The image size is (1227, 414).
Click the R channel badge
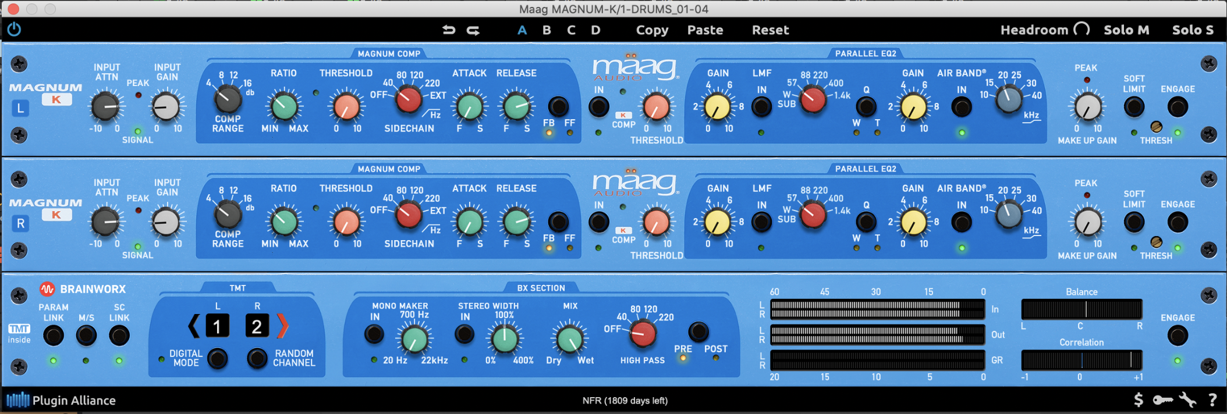pos(20,223)
